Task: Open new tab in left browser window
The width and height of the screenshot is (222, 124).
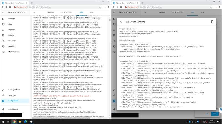Action: 31,3
